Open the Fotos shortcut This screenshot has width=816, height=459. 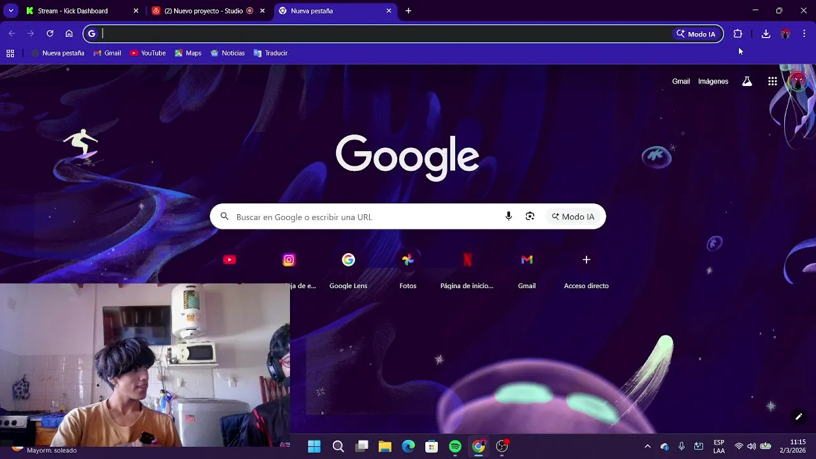click(408, 271)
